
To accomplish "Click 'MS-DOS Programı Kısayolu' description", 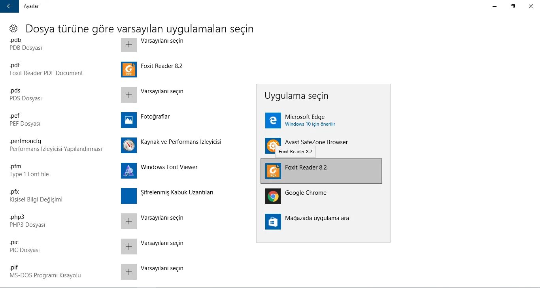I will point(45,275).
